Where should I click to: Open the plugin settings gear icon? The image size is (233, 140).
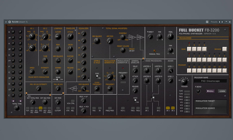(10, 22)
